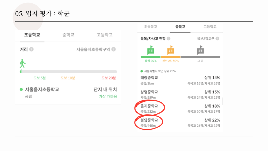Image resolution: width=268 pixels, height=151 pixels.
Task: Select 초등학교 tab in left panel
Action: 32,35
